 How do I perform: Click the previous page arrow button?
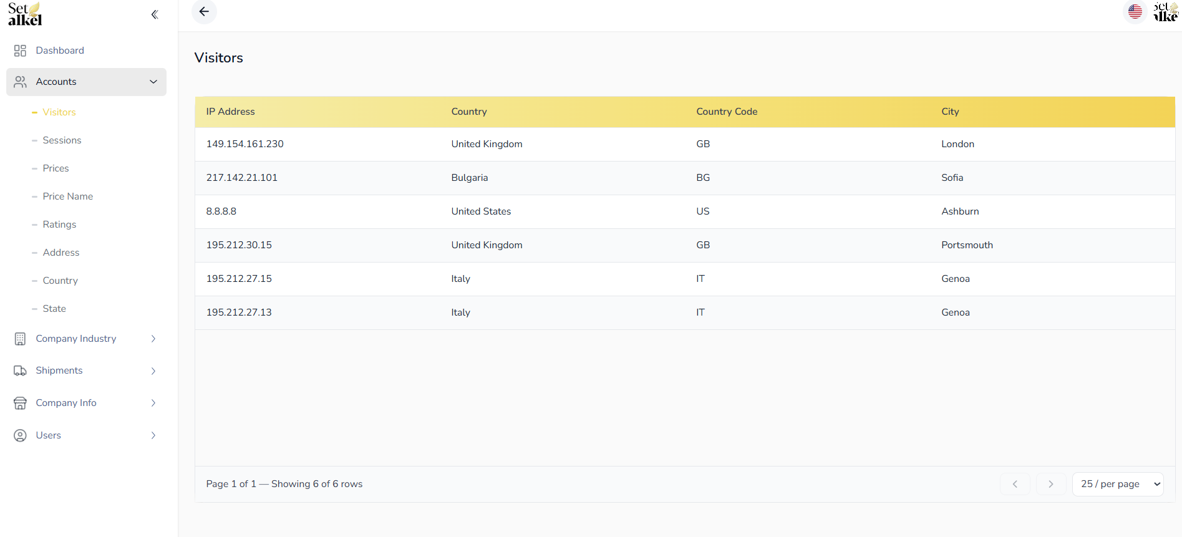pos(1015,484)
